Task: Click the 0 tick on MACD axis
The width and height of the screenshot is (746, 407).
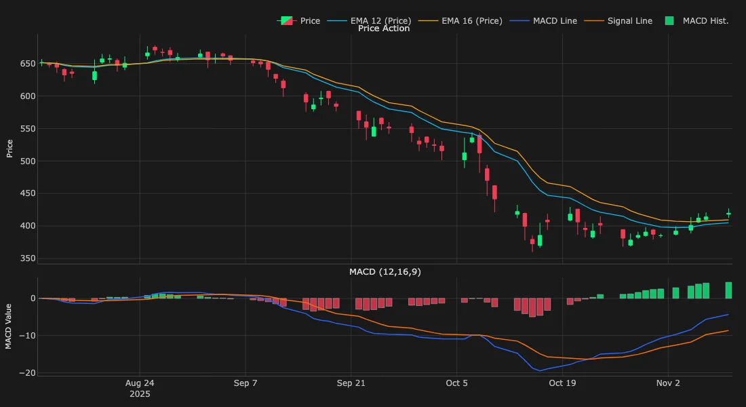Action: tap(33, 298)
